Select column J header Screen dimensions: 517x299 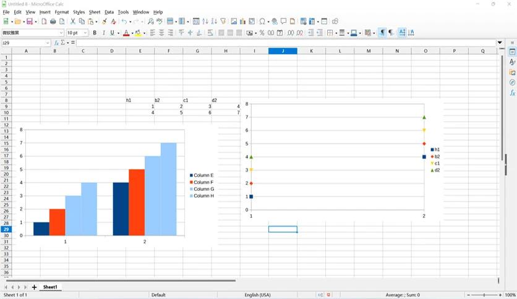coord(283,51)
